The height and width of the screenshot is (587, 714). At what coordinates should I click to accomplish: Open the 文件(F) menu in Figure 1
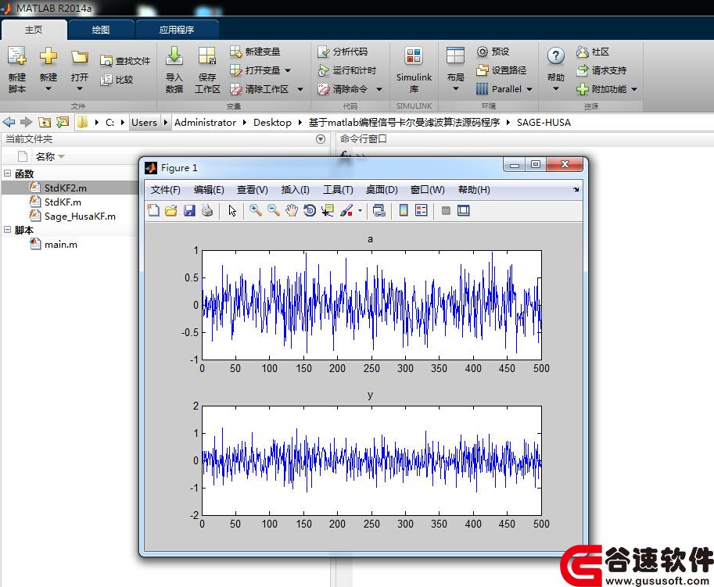click(x=165, y=190)
